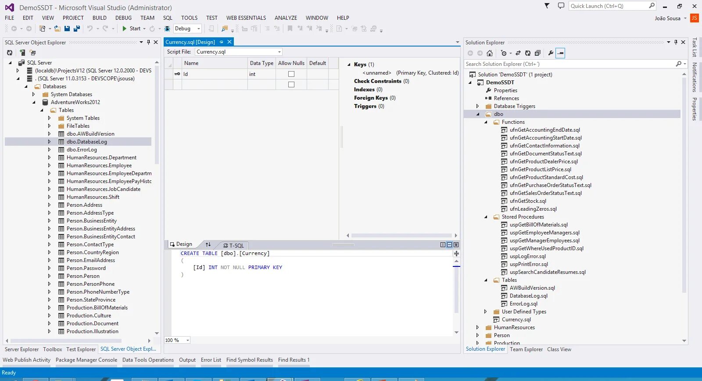This screenshot has height=381, width=702.
Task: Click the Refresh icon in Solution Explorer
Action: (528, 53)
